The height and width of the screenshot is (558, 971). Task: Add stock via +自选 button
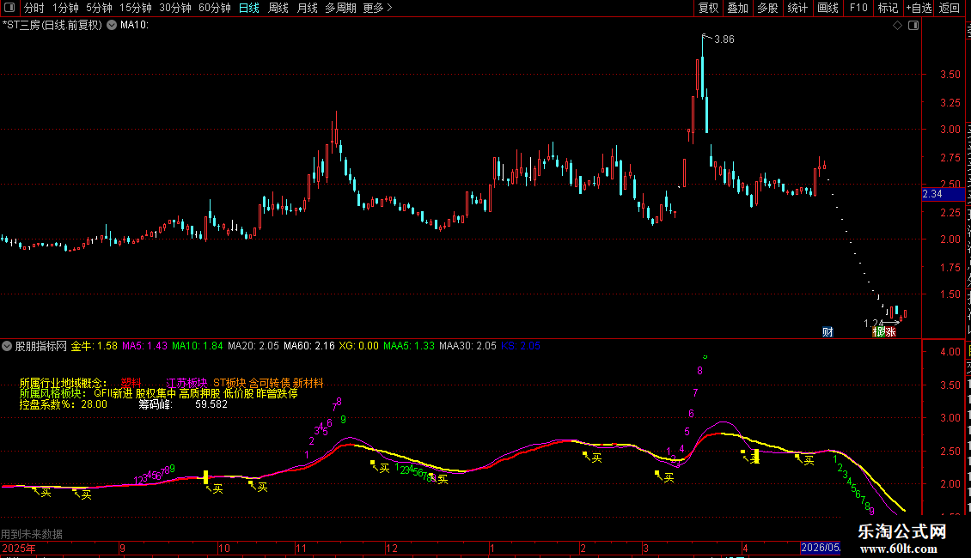pos(919,8)
